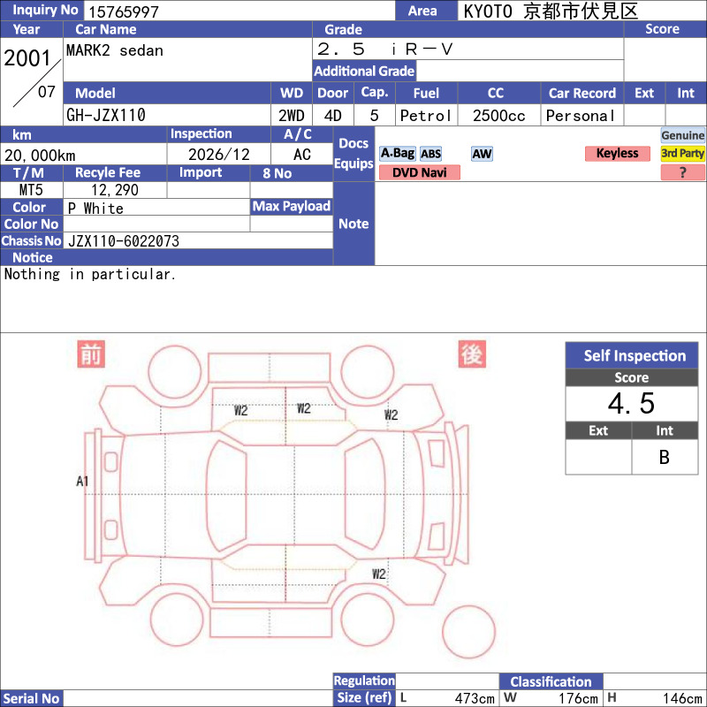Click the Petrol fuel value
This screenshot has width=707, height=707.
(x=426, y=116)
